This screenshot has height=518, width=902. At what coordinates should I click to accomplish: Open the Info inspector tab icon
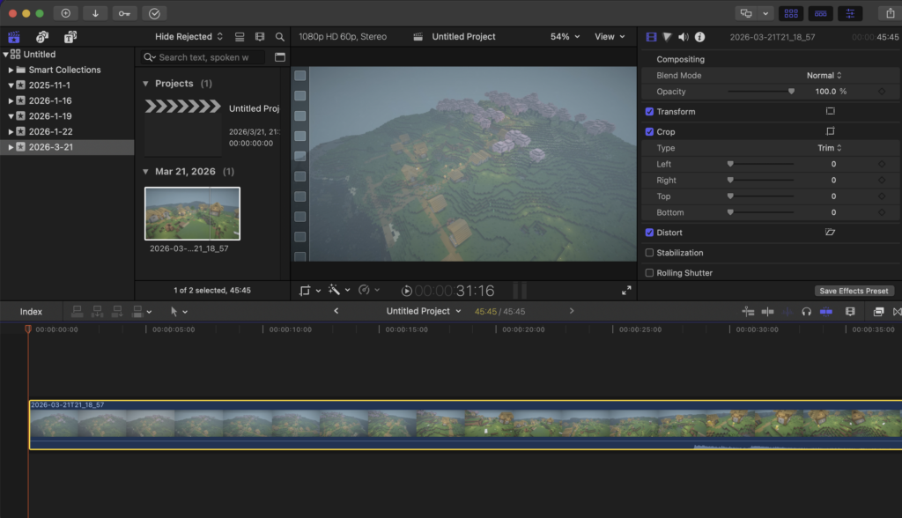[x=699, y=37]
